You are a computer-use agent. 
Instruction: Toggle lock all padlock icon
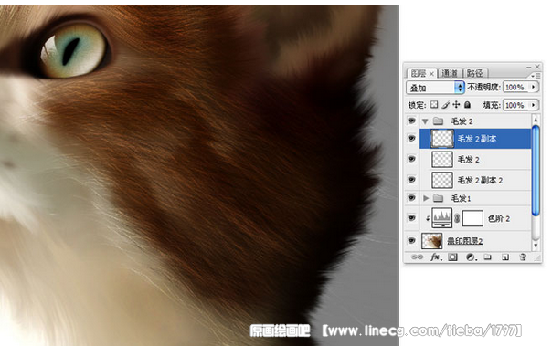[x=468, y=105]
